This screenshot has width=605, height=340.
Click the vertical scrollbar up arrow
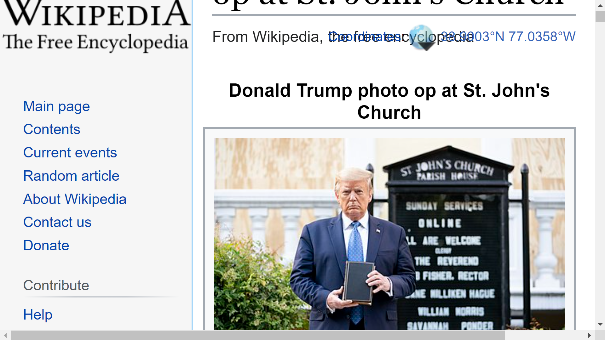click(x=600, y=6)
